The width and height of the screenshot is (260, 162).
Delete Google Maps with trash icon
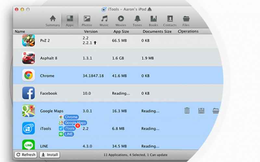(x=187, y=110)
